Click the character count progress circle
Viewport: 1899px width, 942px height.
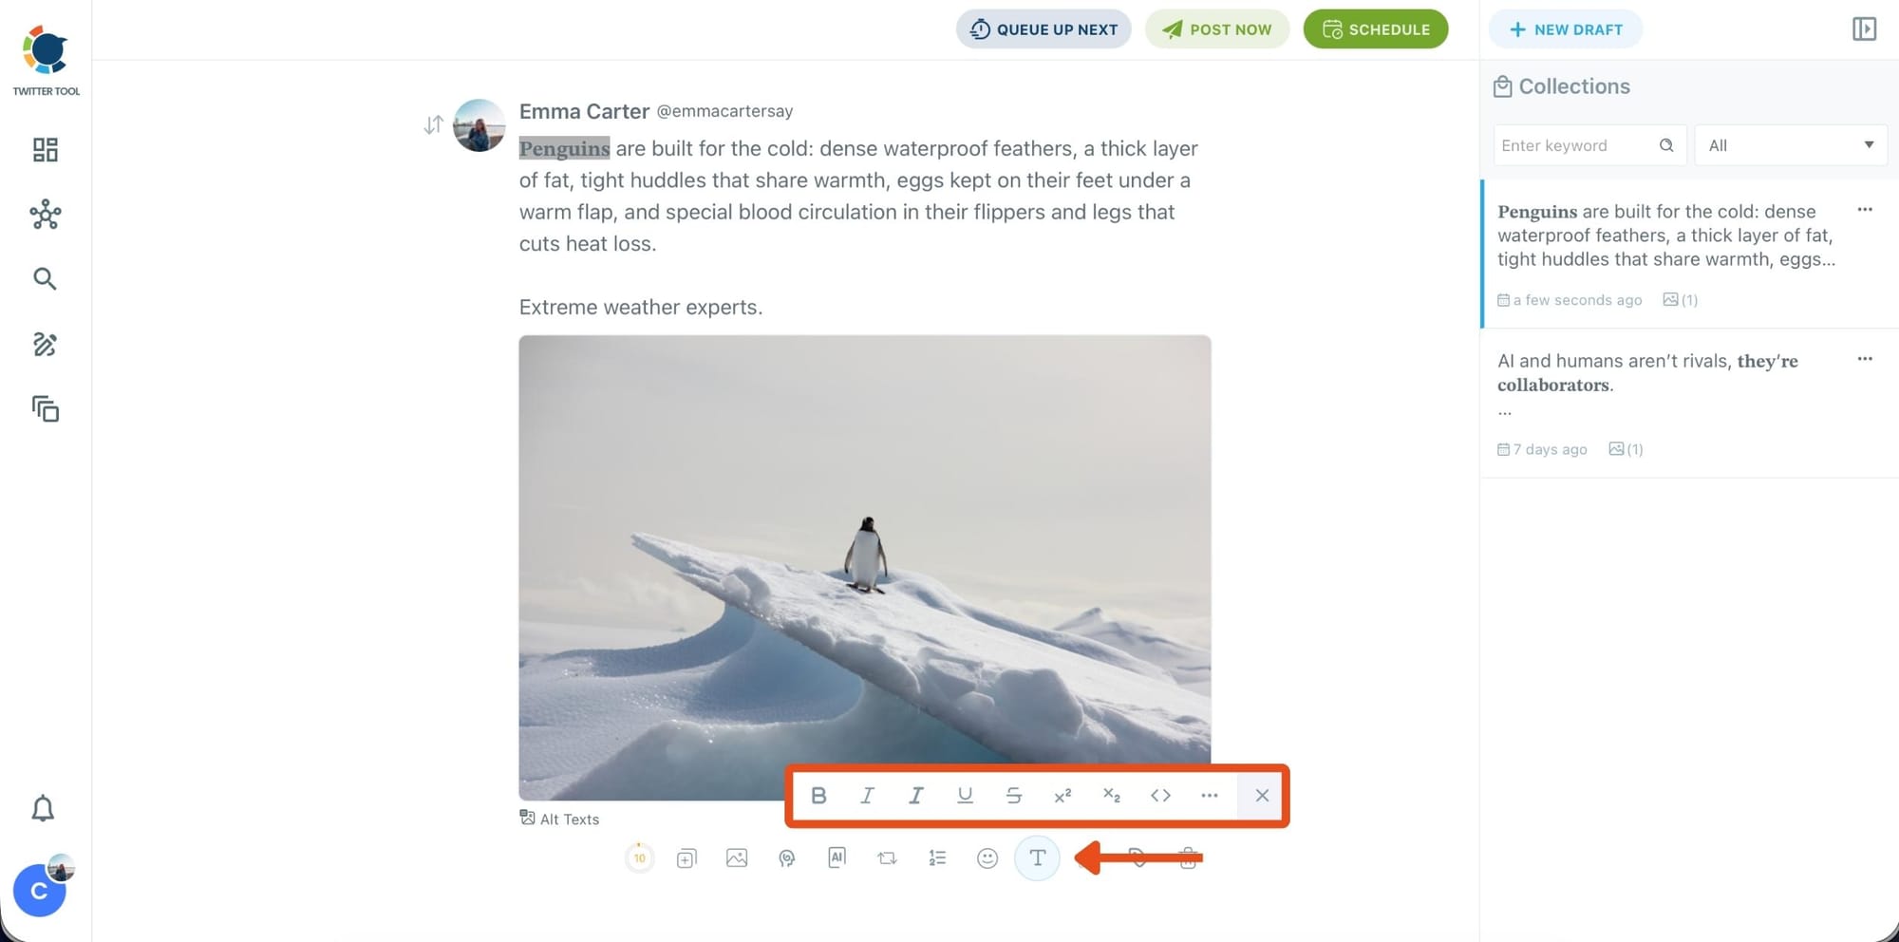pyautogui.click(x=640, y=858)
